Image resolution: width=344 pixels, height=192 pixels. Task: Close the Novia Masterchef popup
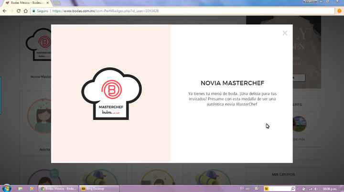tap(285, 33)
